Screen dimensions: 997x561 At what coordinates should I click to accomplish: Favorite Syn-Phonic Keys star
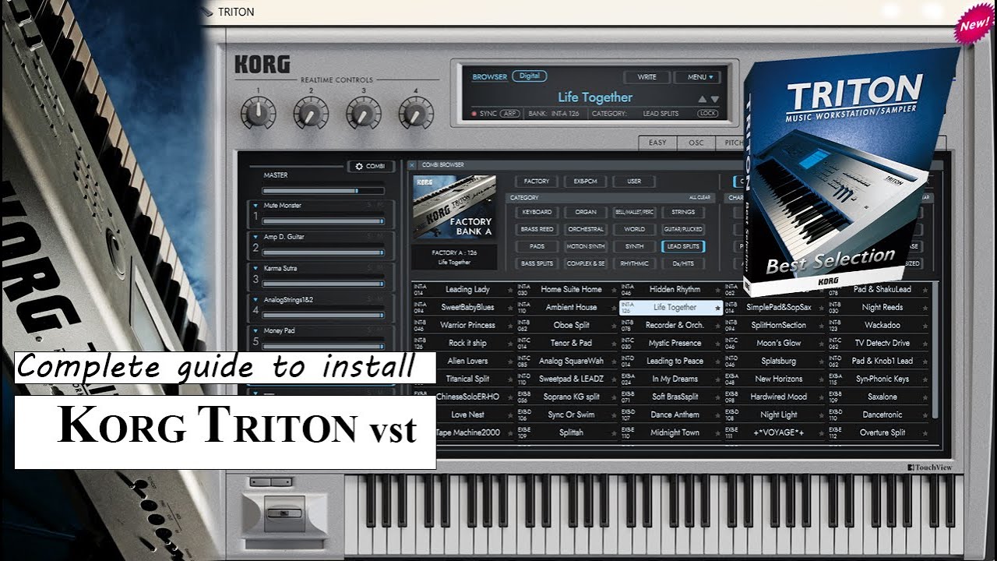(925, 379)
